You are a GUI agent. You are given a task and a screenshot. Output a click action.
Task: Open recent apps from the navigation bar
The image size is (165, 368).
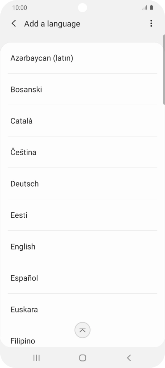(x=36, y=358)
